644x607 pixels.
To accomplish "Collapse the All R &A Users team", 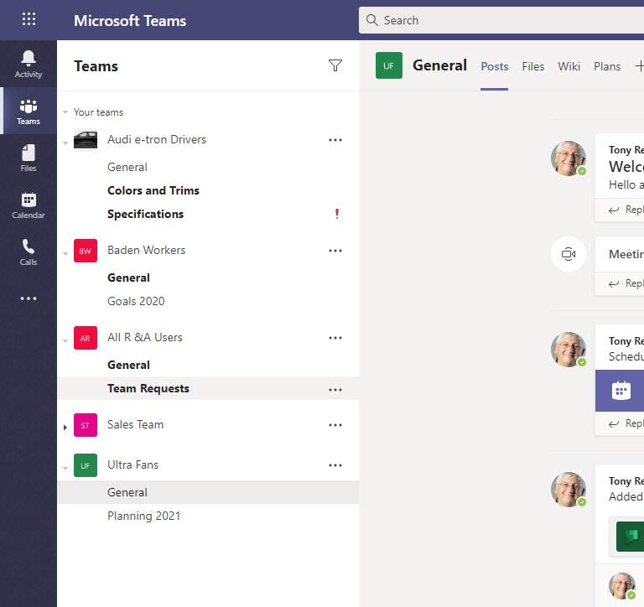I will [65, 341].
